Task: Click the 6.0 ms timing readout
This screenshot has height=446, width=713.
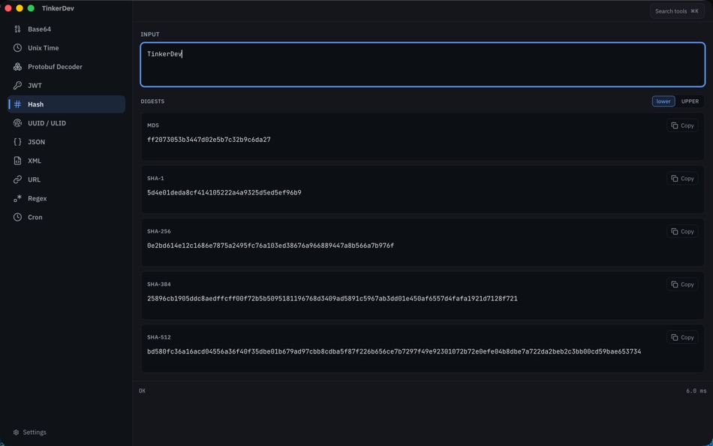Action: tap(696, 391)
